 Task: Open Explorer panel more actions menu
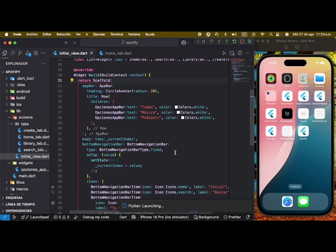(x=43, y=64)
